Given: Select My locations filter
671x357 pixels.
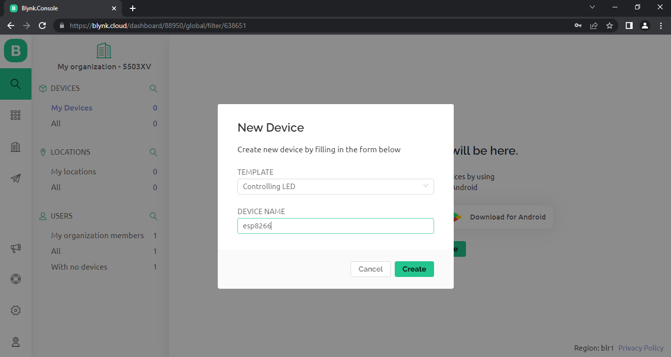Looking at the screenshot, I should pos(74,172).
